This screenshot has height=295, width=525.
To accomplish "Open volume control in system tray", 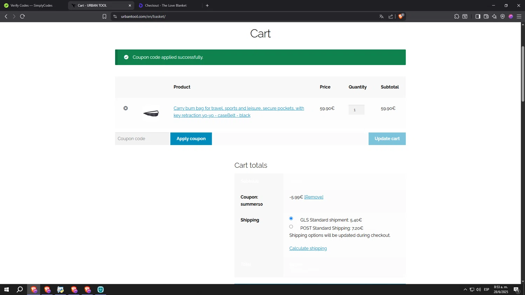I will (478, 289).
